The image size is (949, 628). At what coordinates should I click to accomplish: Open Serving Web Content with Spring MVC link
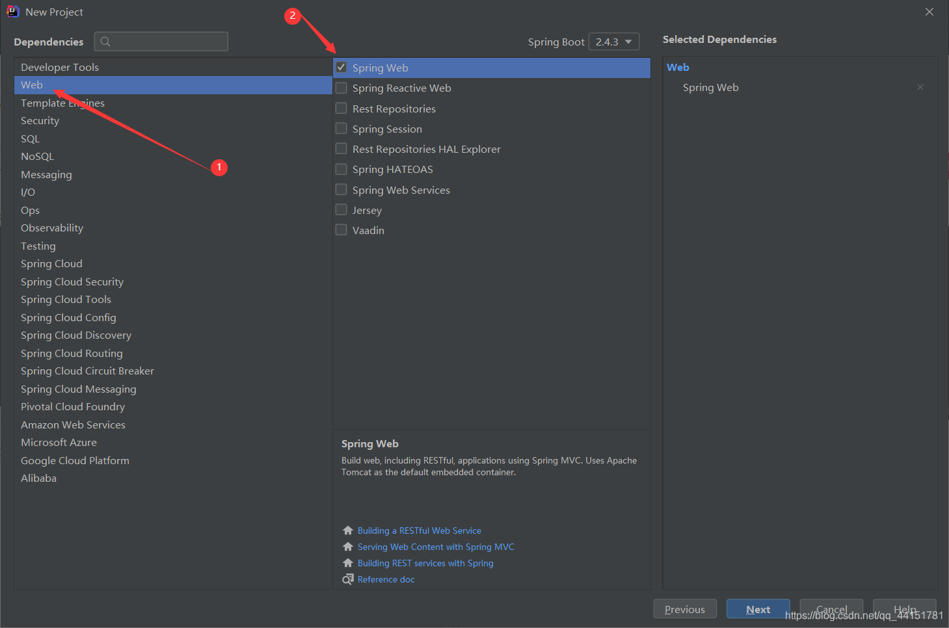(436, 547)
